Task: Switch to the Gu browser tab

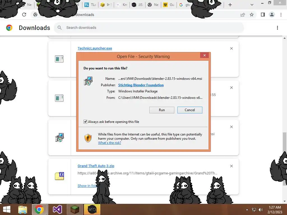Action: tap(169, 5)
